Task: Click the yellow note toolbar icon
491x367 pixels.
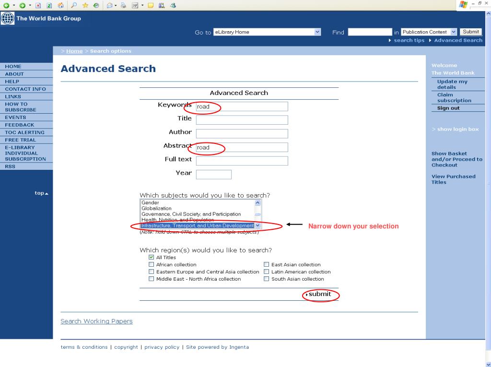Action: [151, 5]
